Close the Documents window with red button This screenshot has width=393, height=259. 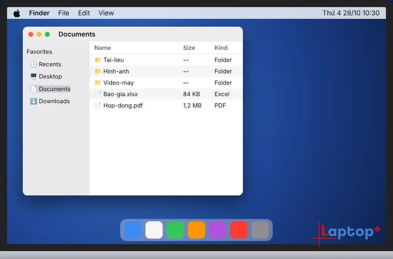click(31, 34)
